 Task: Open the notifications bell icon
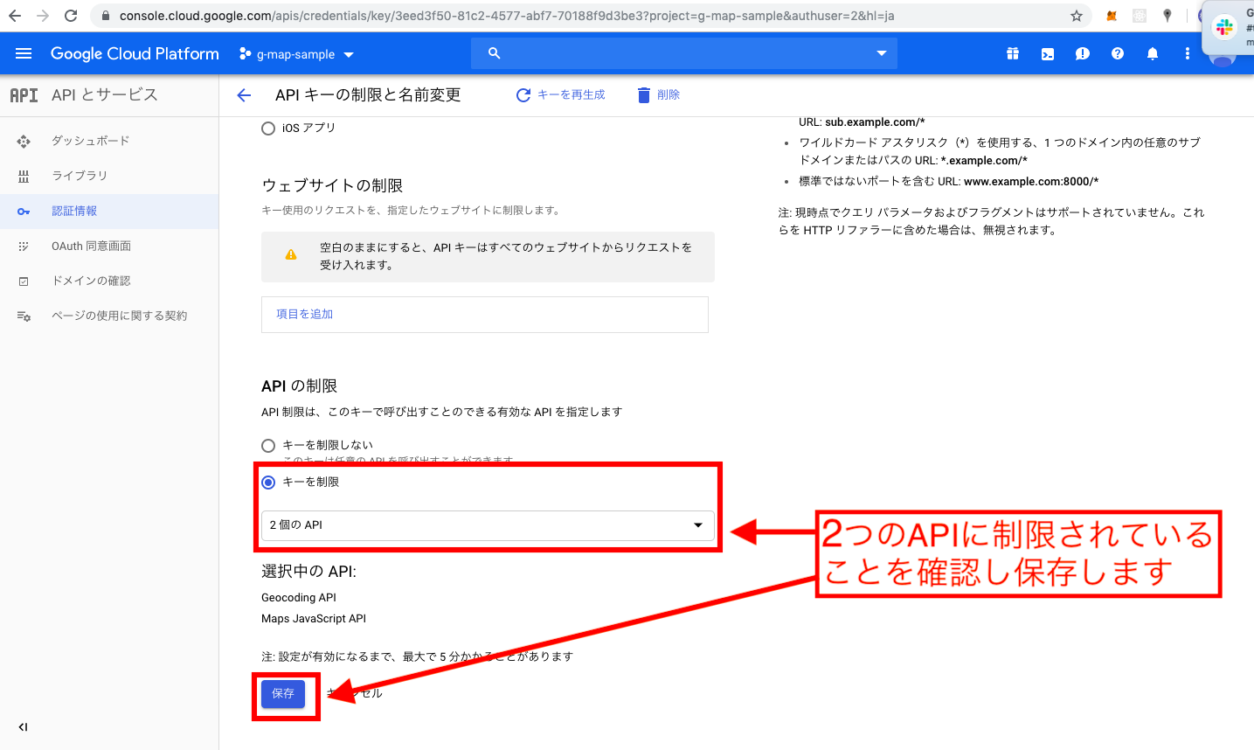click(1152, 53)
